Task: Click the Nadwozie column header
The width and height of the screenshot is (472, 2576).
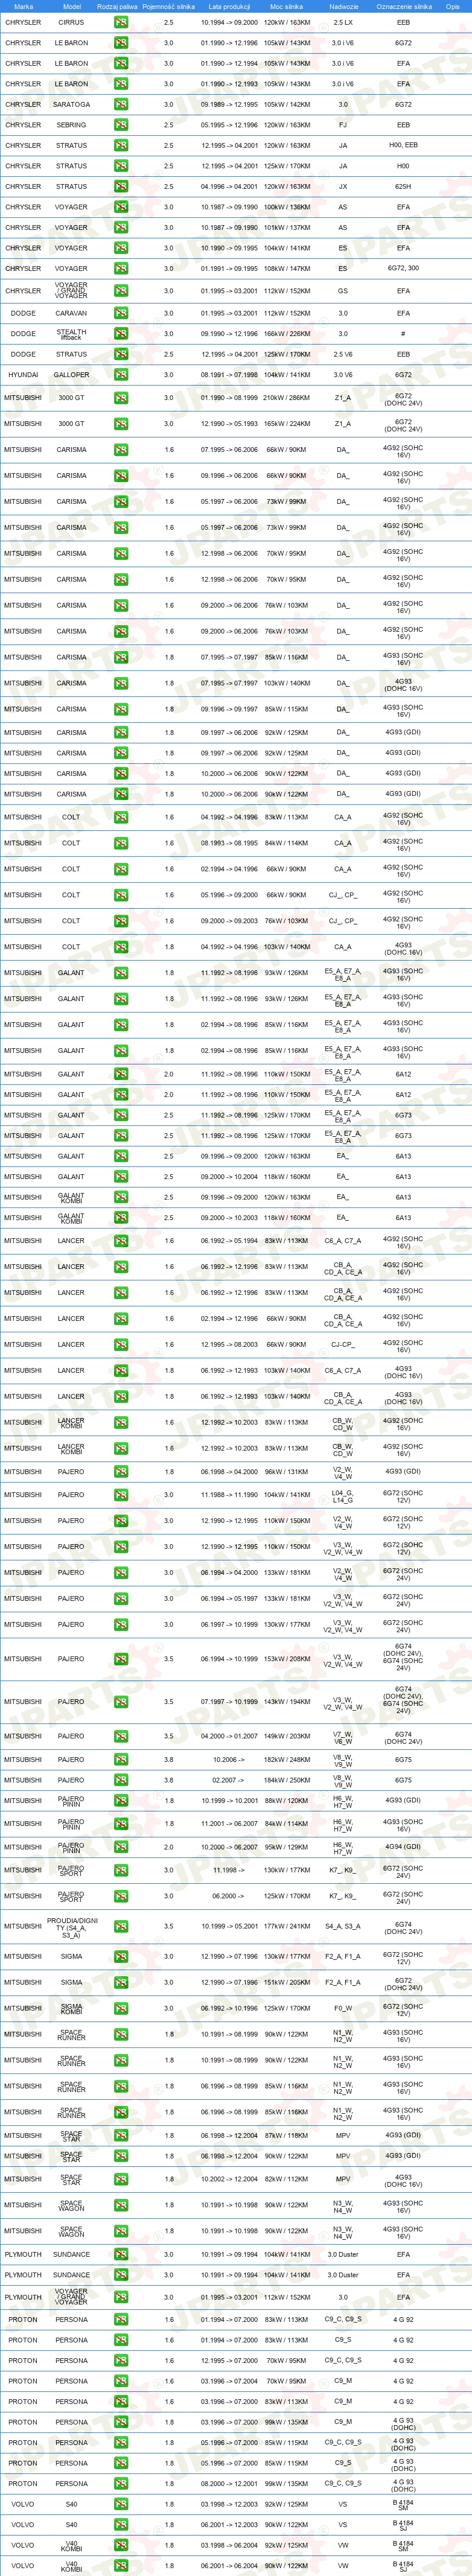Action: click(343, 6)
